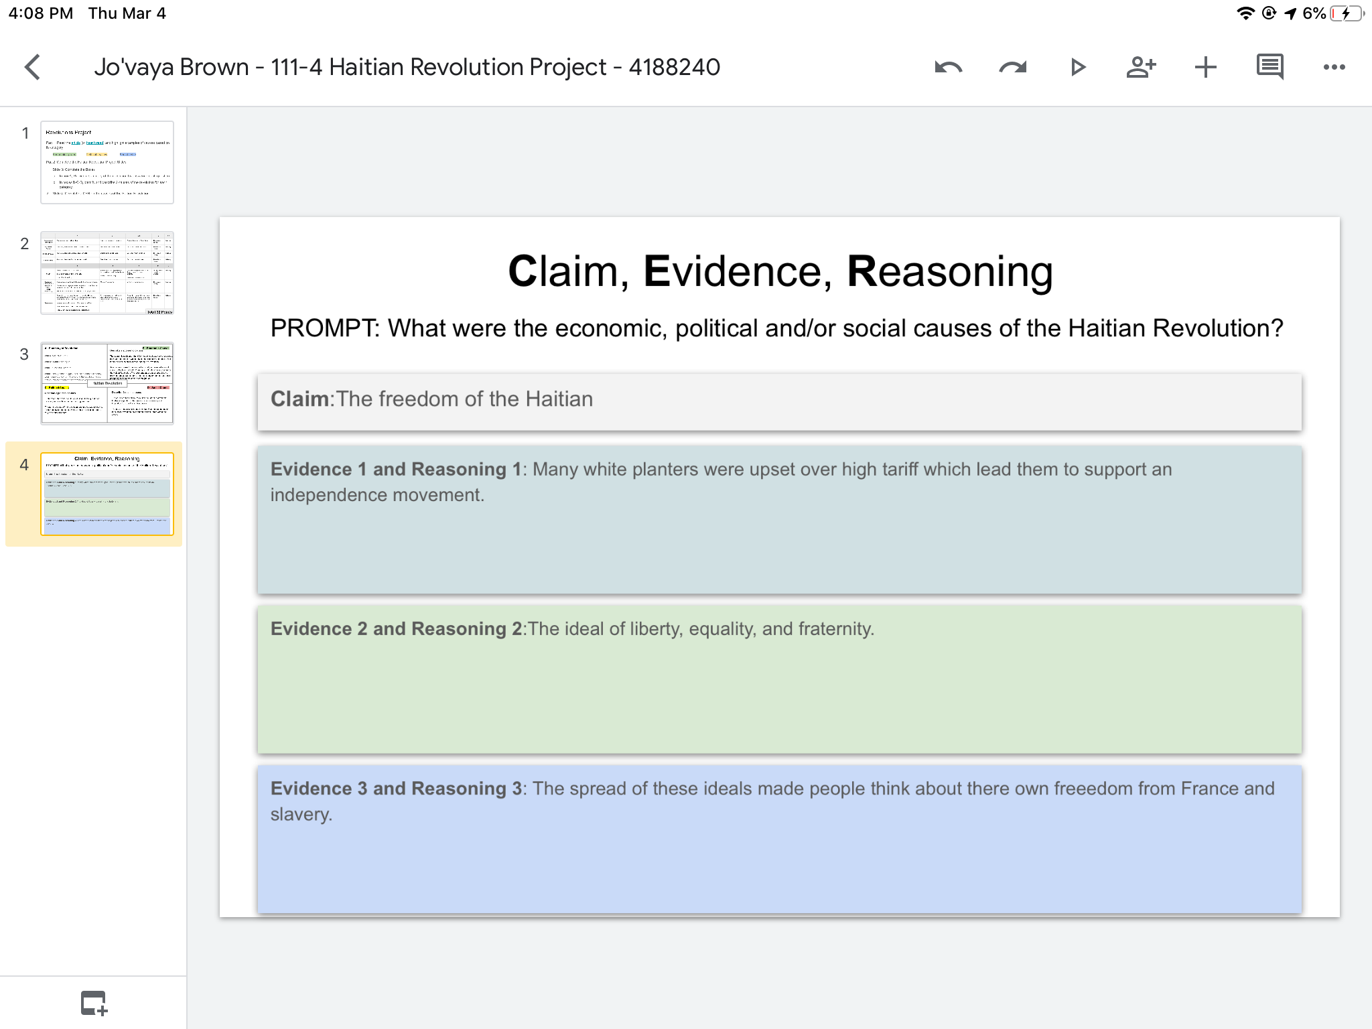This screenshot has width=1372, height=1029.
Task: Open slide 3 thumbnail
Action: [x=107, y=383]
